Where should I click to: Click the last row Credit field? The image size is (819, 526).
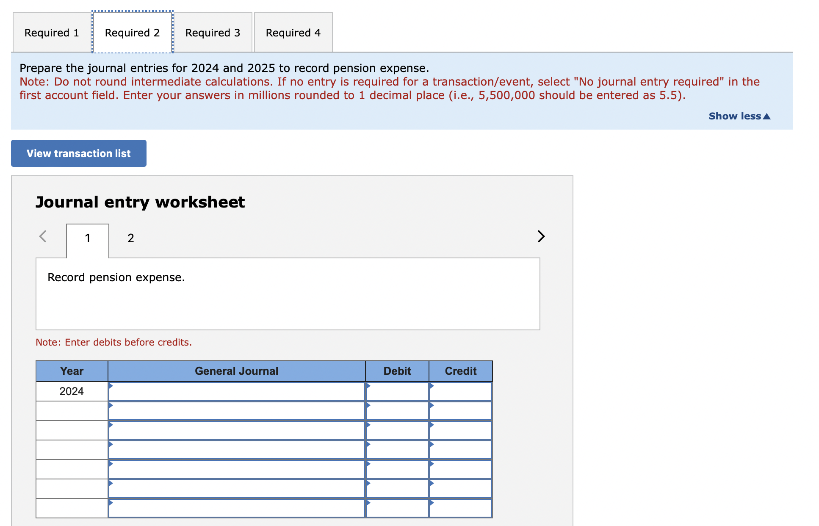[x=461, y=508]
